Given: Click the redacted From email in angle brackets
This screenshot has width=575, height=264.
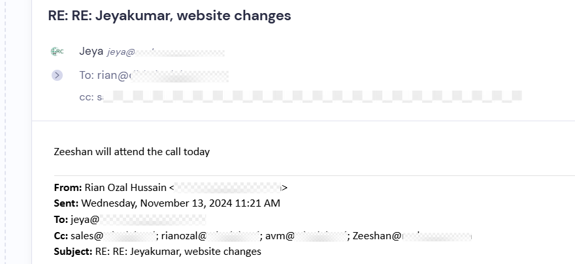Looking at the screenshot, I should click(229, 188).
